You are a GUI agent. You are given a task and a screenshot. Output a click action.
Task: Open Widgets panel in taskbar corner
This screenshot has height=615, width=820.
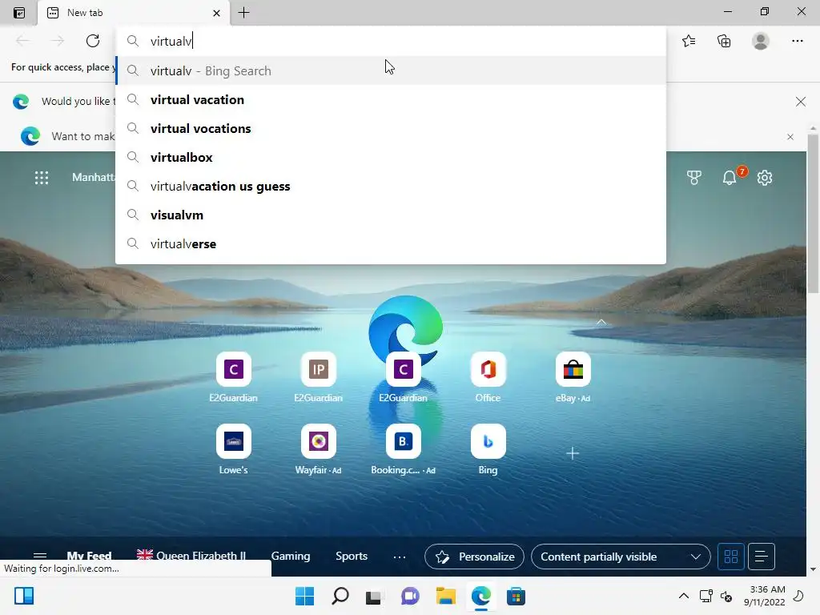tap(24, 596)
